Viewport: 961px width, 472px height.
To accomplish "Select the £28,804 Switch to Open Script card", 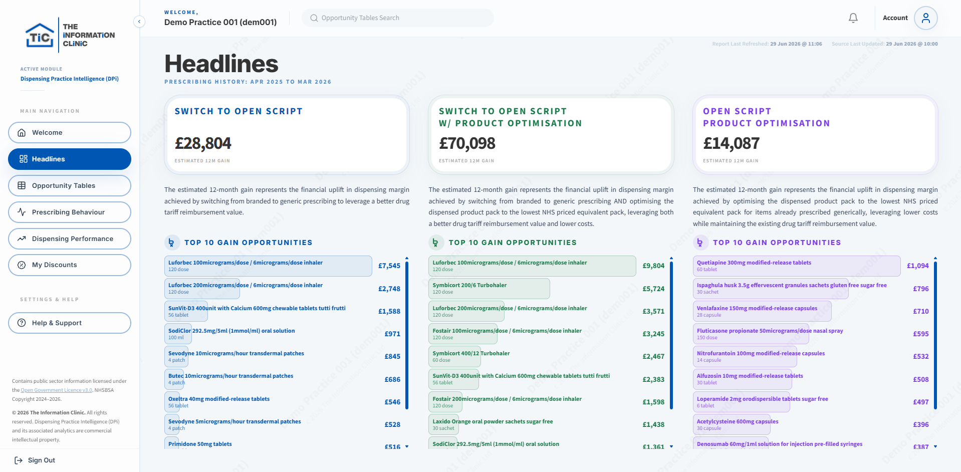I will [287, 135].
